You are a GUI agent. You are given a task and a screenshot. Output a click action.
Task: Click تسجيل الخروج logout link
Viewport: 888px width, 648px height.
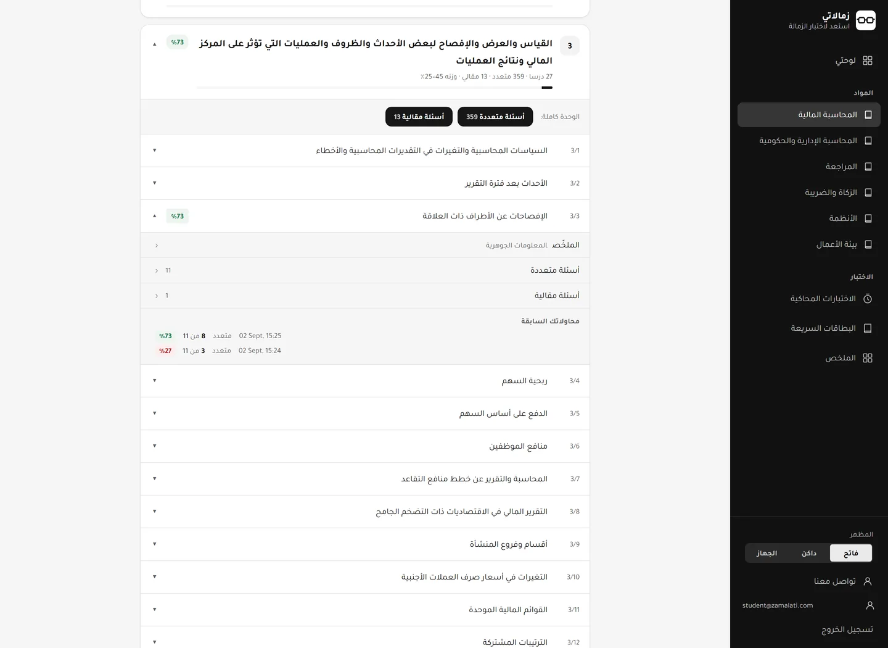coord(847,629)
